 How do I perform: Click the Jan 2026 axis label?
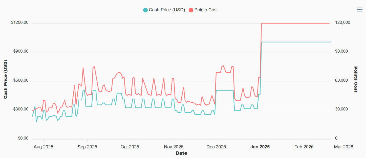260,147
